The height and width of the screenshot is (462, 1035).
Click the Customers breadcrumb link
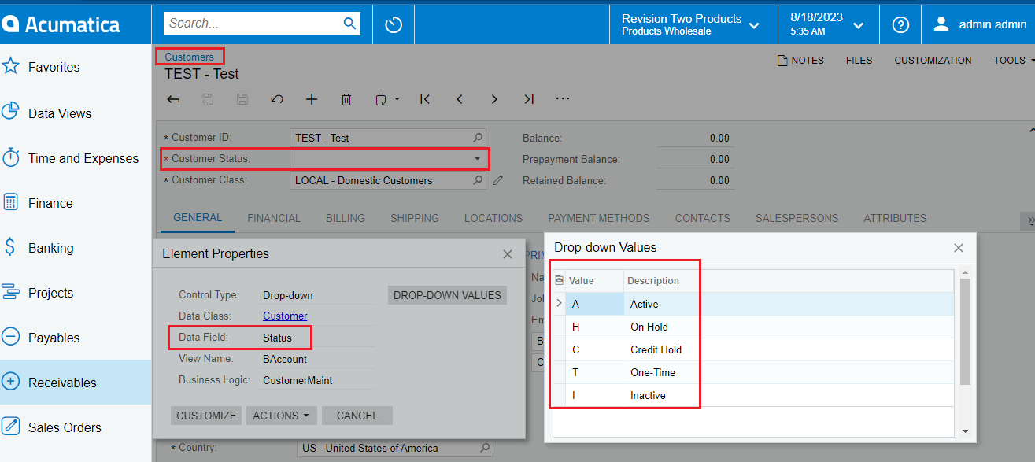[x=189, y=57]
